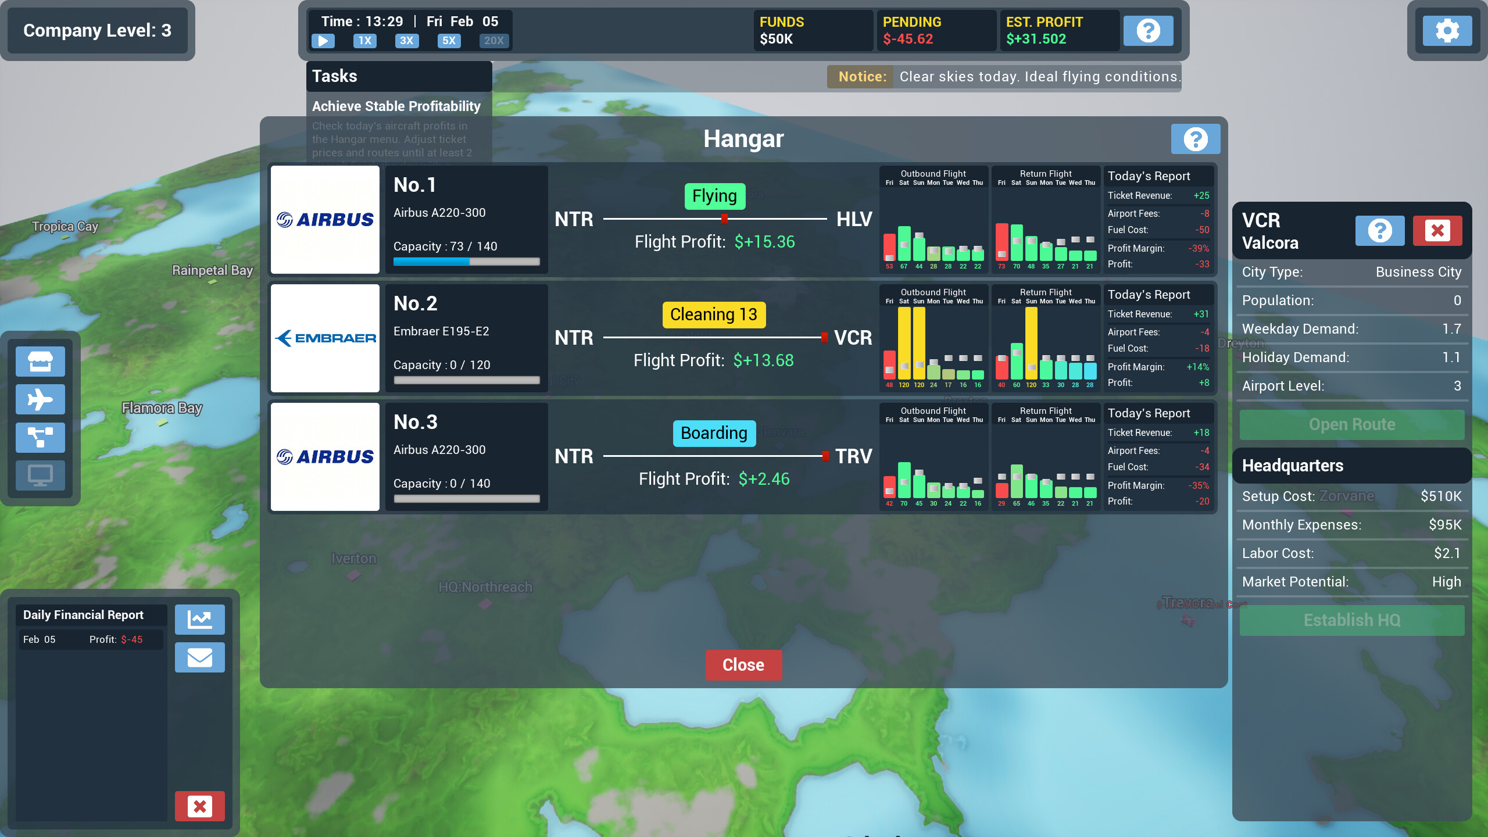Screen dimensions: 1488x837
Task: Click capacity bar of aircraft No.1
Action: (467, 262)
